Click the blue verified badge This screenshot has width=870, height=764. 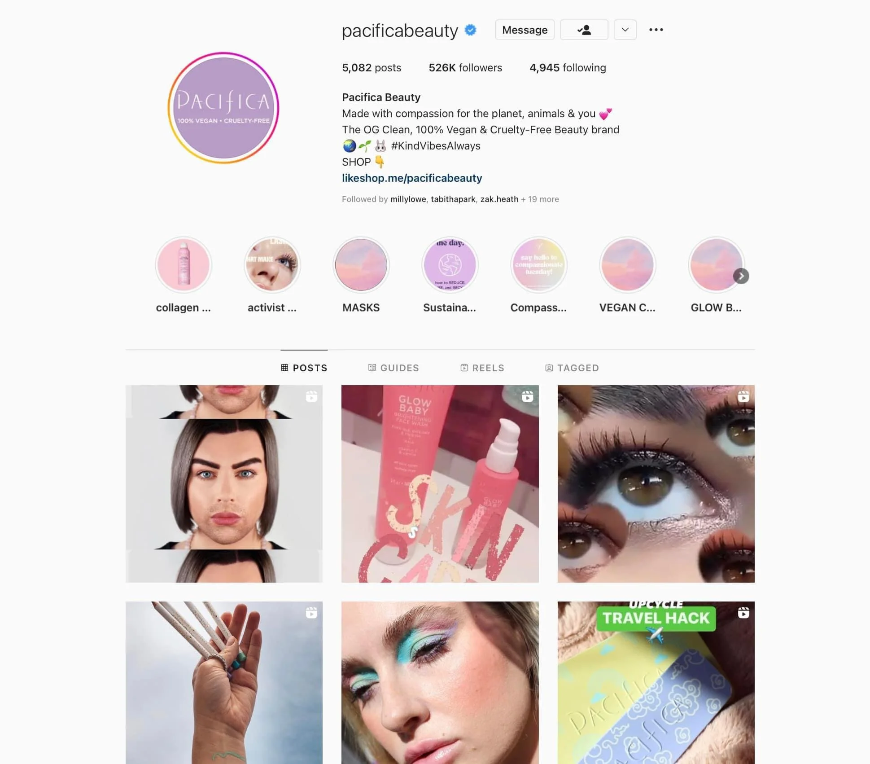(x=470, y=30)
